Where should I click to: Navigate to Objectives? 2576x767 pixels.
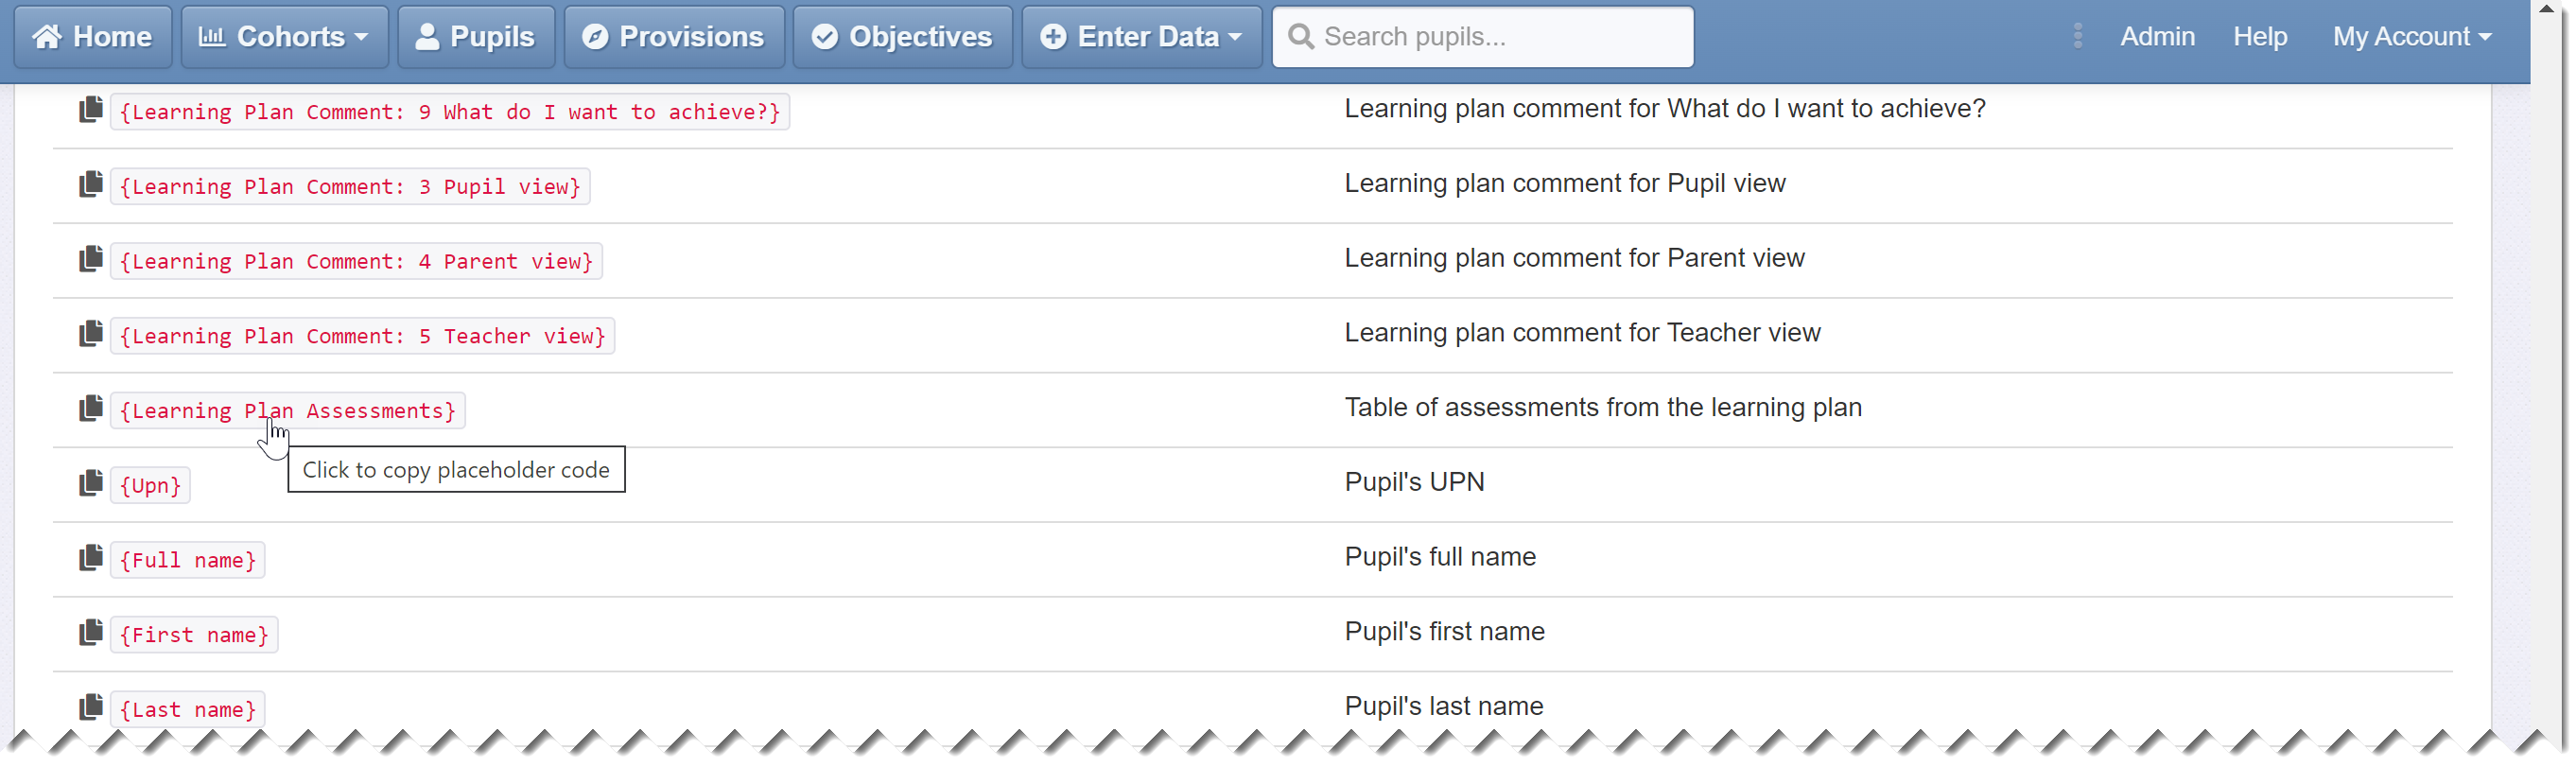[903, 37]
